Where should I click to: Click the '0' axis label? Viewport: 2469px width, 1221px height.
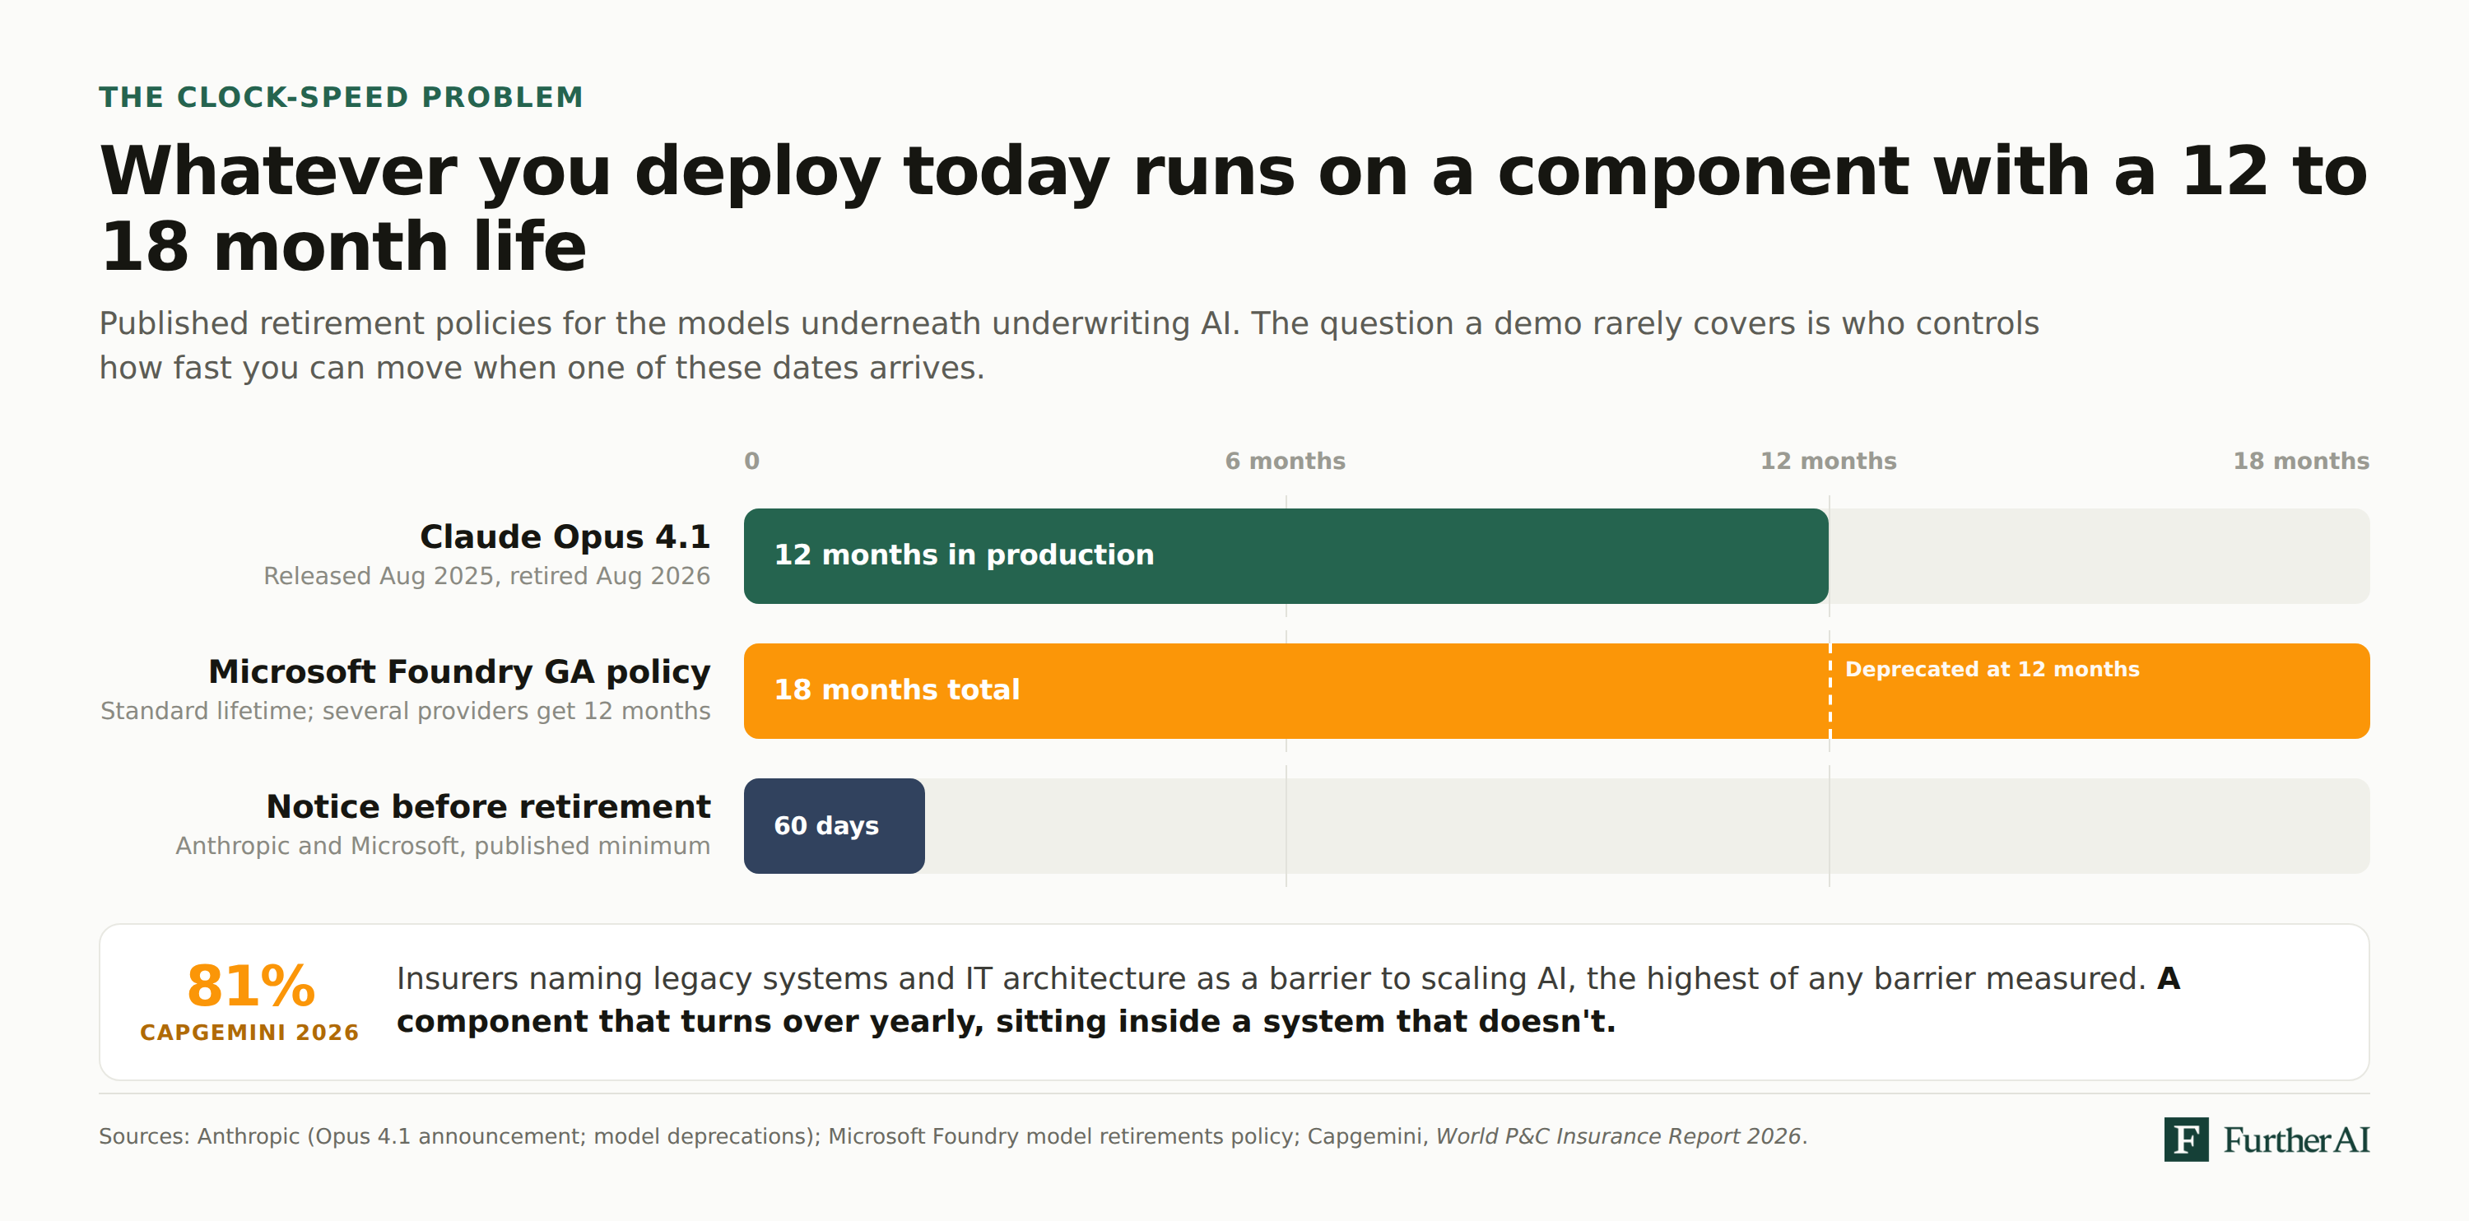751,461
